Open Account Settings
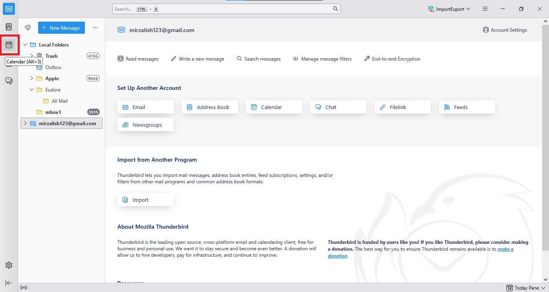This screenshot has width=549, height=292. pos(505,30)
